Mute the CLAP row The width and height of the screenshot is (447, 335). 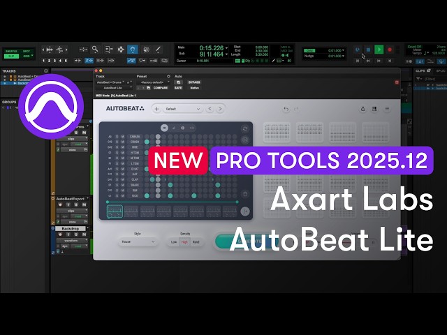click(x=123, y=180)
